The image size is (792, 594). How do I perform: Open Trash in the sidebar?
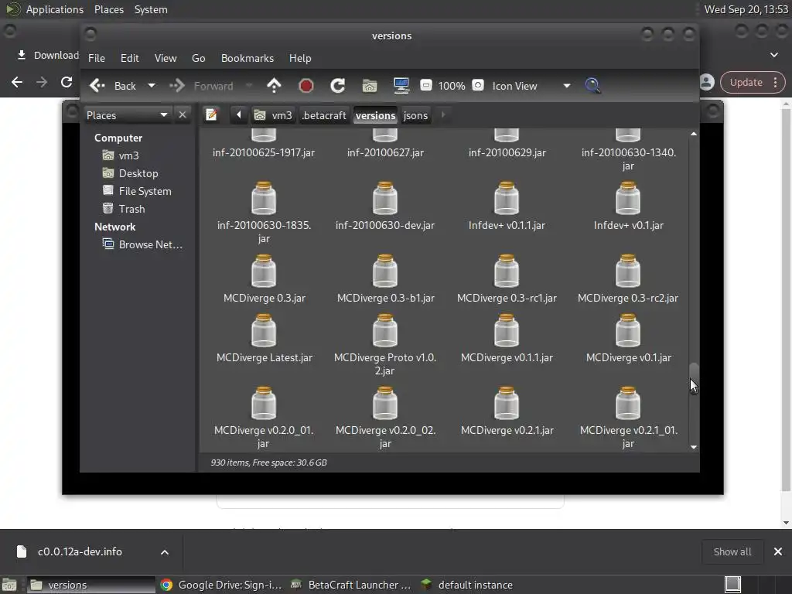pos(124,209)
